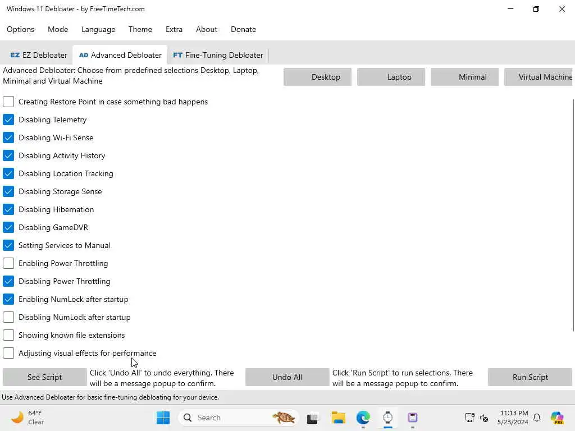Click the Undo All button
This screenshot has height=431, width=575.
point(287,377)
